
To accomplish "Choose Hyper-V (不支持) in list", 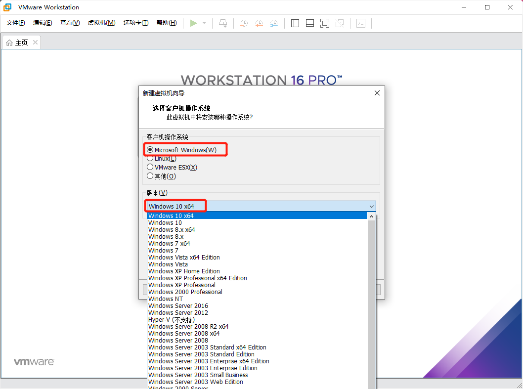I will click(257, 320).
